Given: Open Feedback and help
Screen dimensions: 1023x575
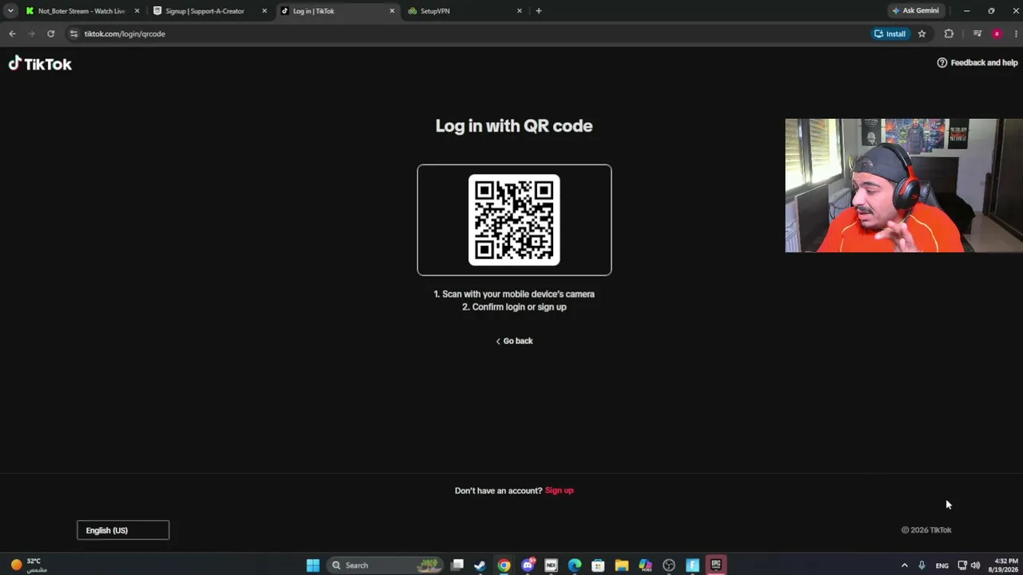Looking at the screenshot, I should pyautogui.click(x=977, y=63).
